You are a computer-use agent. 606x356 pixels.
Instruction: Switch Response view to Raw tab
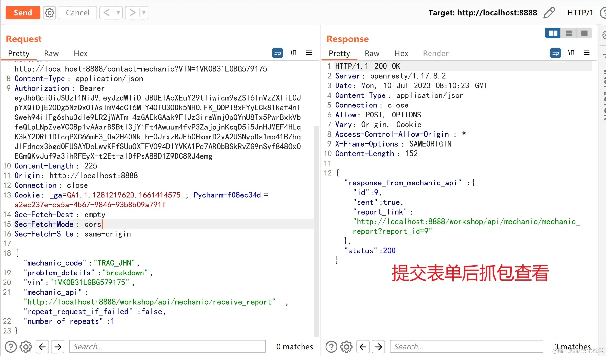pos(372,53)
